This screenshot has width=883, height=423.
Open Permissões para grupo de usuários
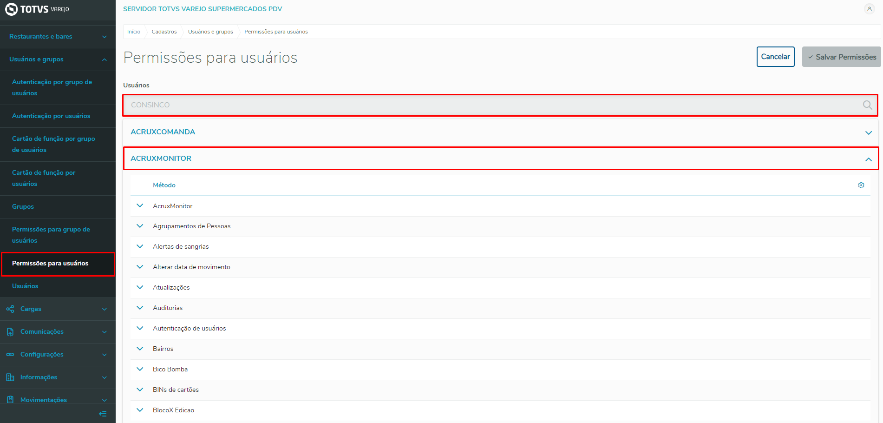[58, 235]
